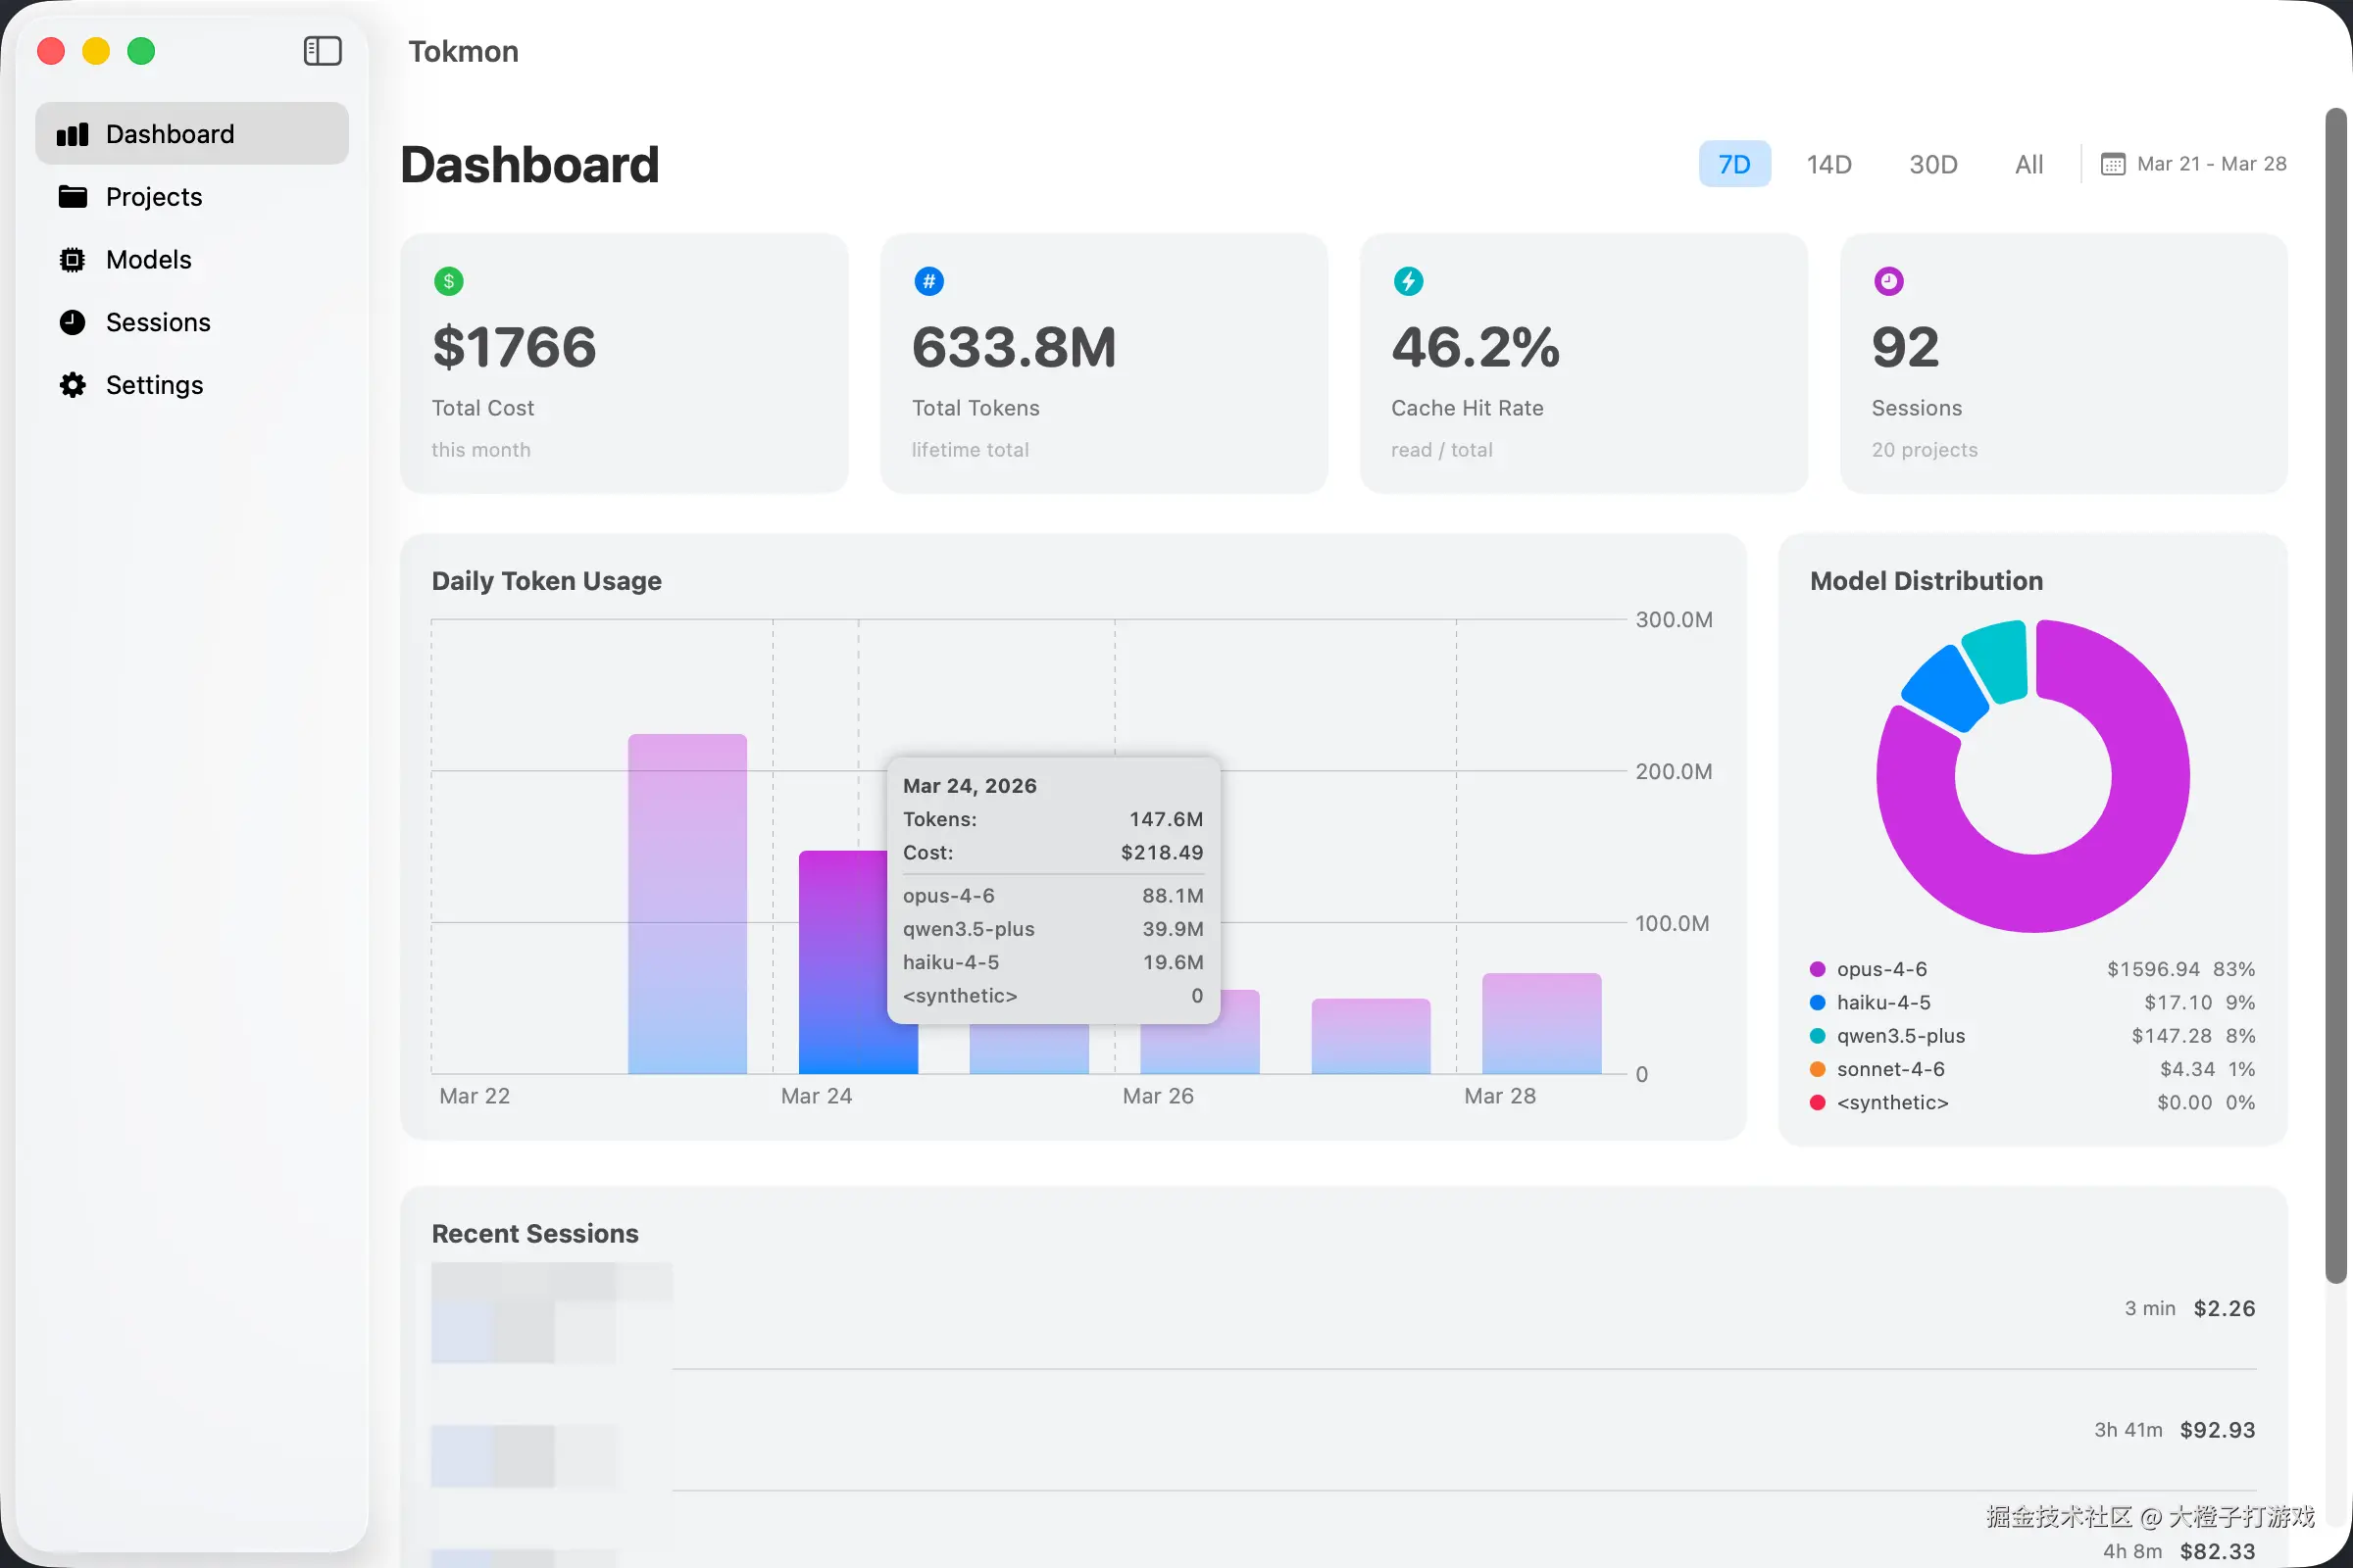Click the lightning icon on Cache Hit Rate card

[1409, 281]
